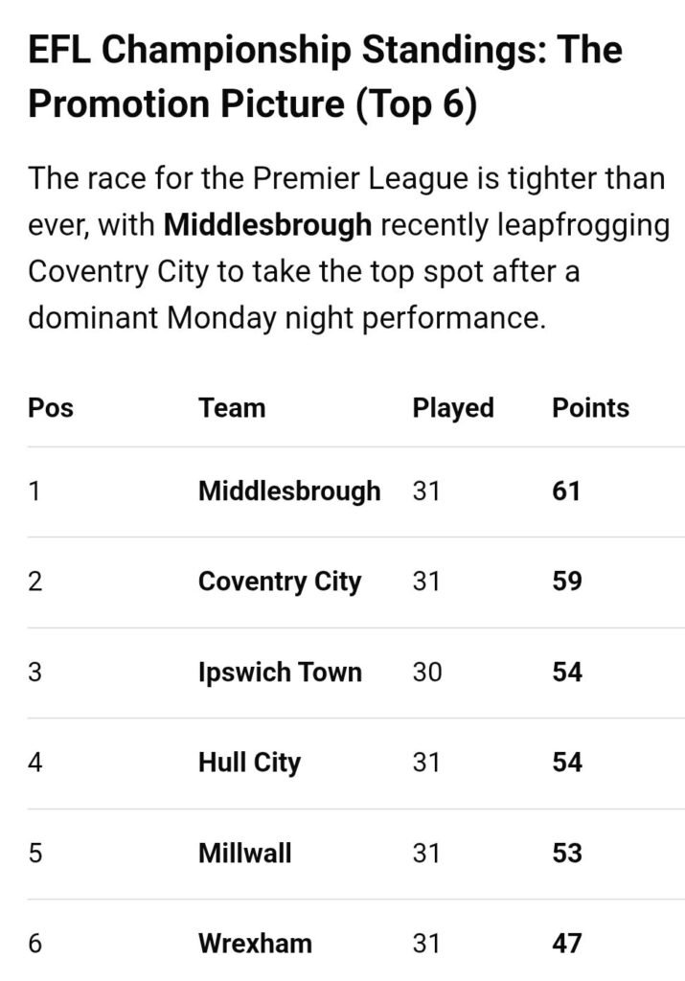This screenshot has height=981, width=685.
Task: Select Ipswich Town's 30 played value
Action: pos(427,673)
